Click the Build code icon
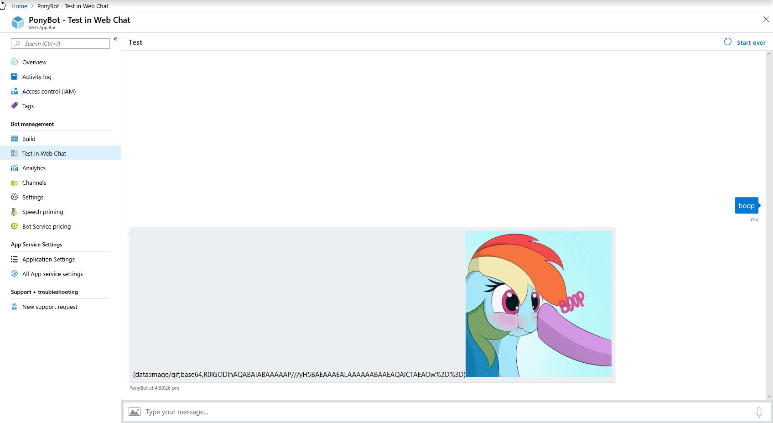Image resolution: width=773 pixels, height=423 pixels. pyautogui.click(x=15, y=139)
